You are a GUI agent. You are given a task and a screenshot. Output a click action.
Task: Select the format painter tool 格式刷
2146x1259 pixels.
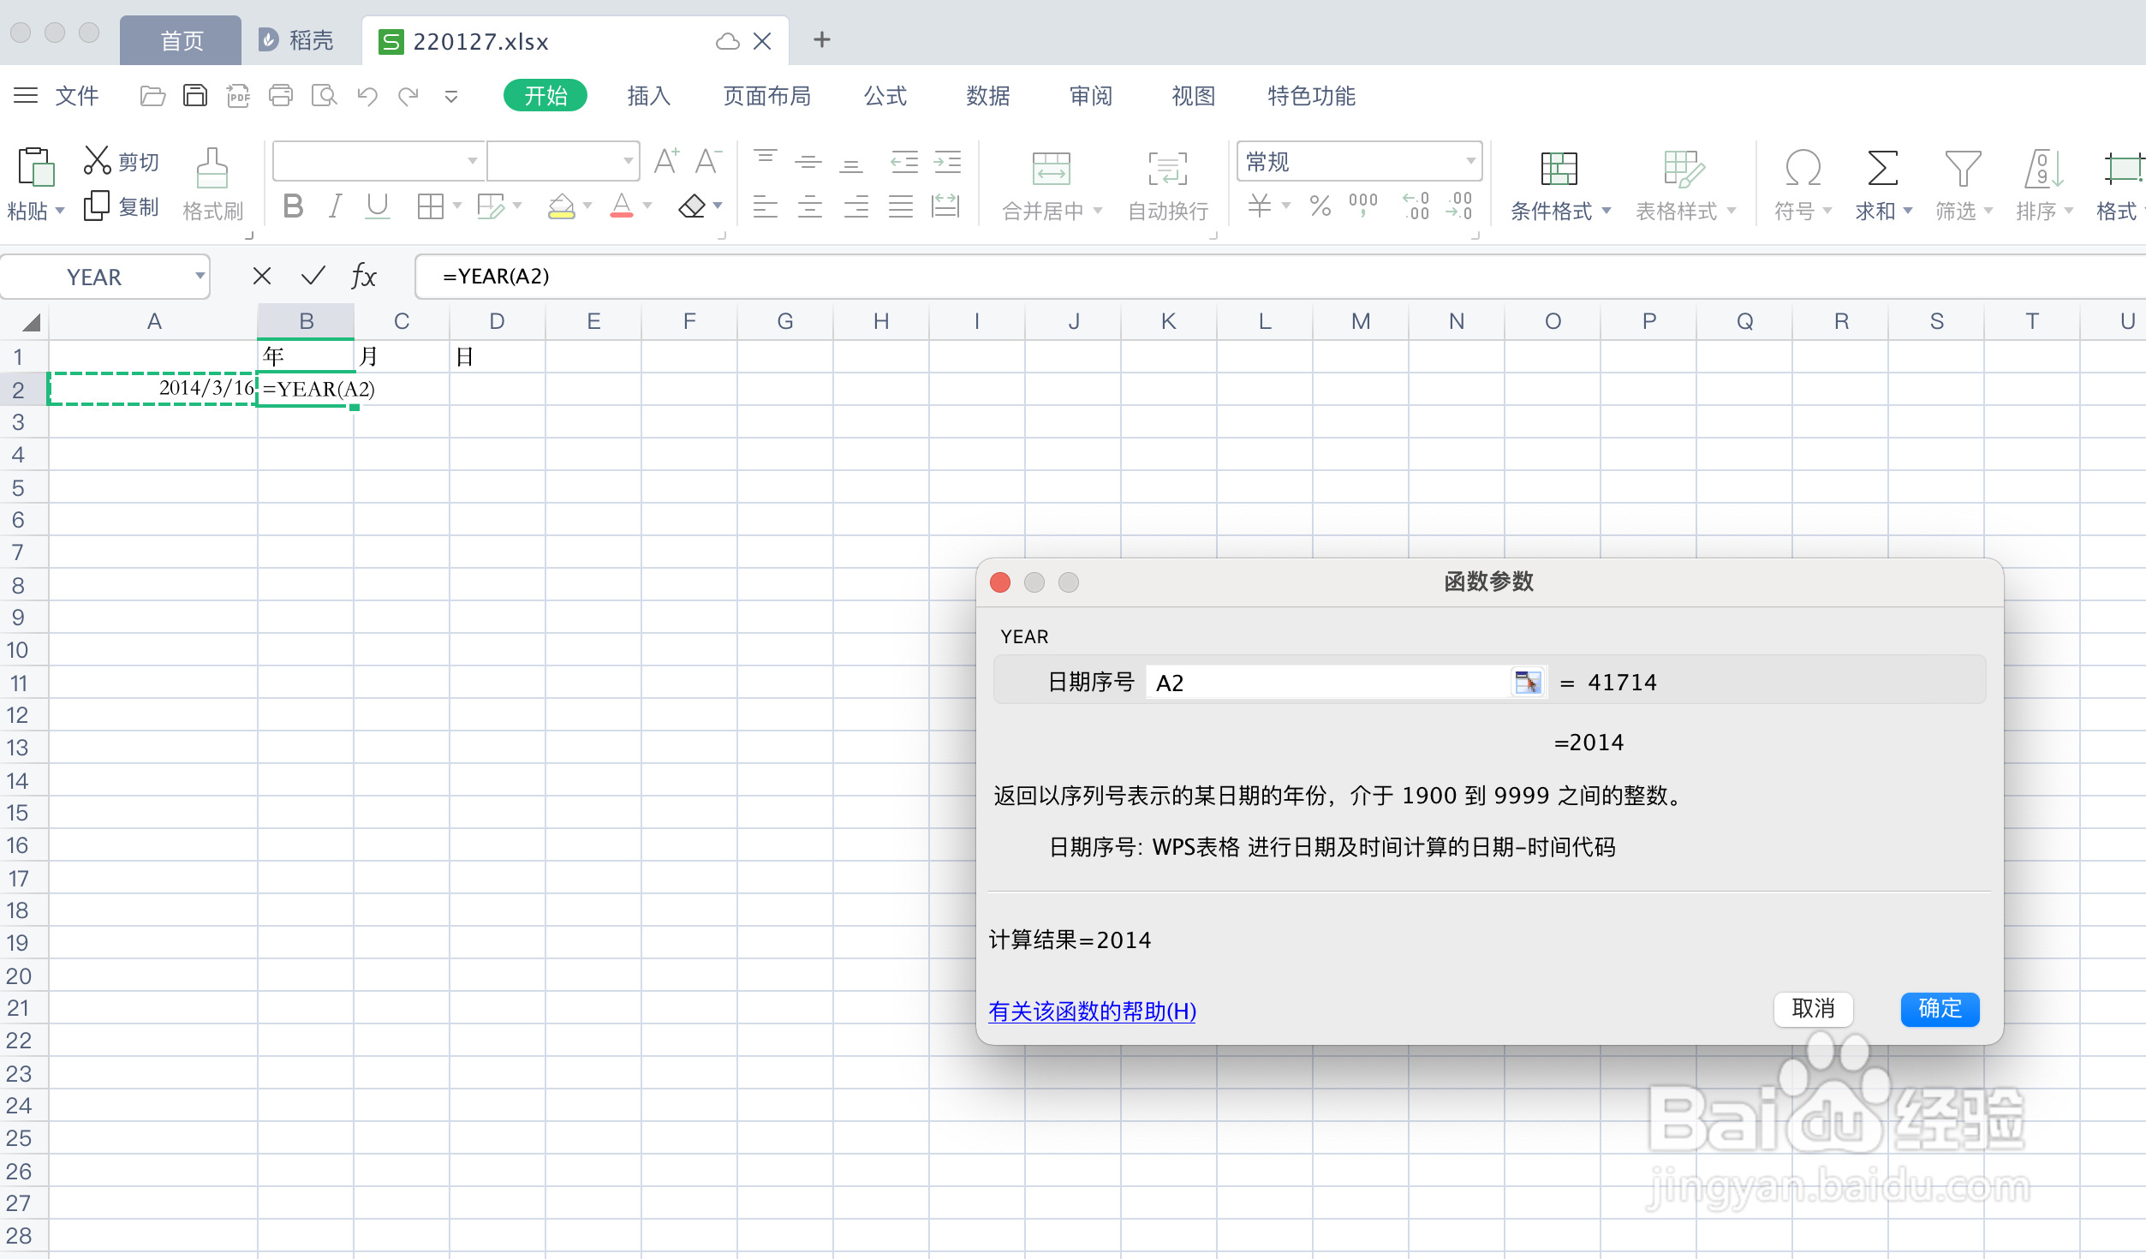click(212, 182)
